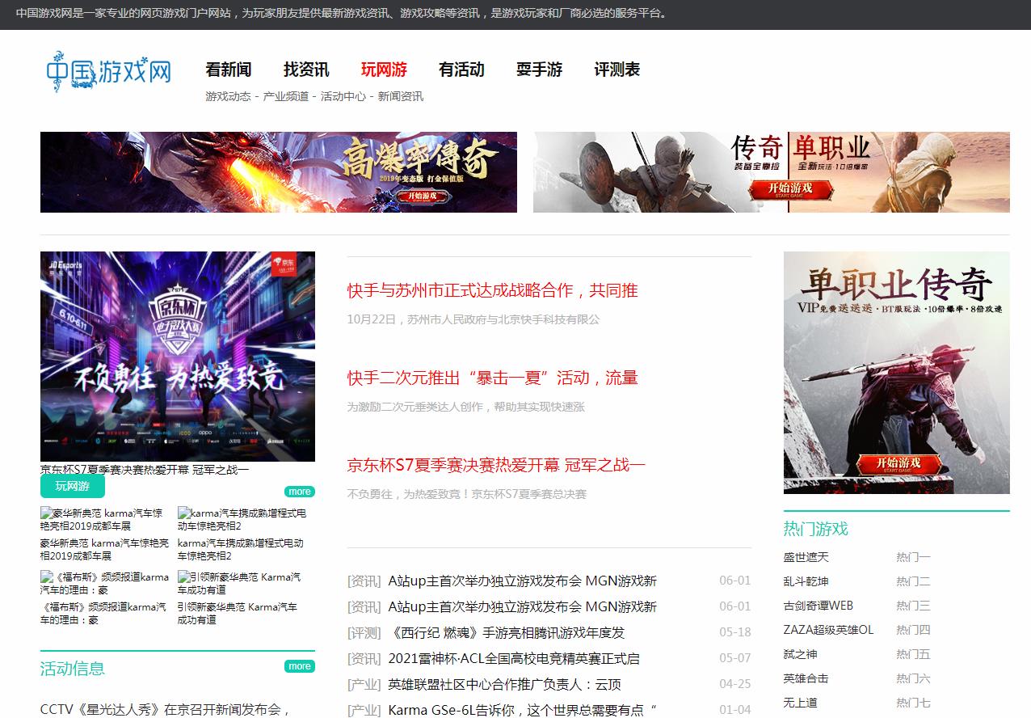
Task: Click the green 玩网游 tag button
Action: (73, 486)
